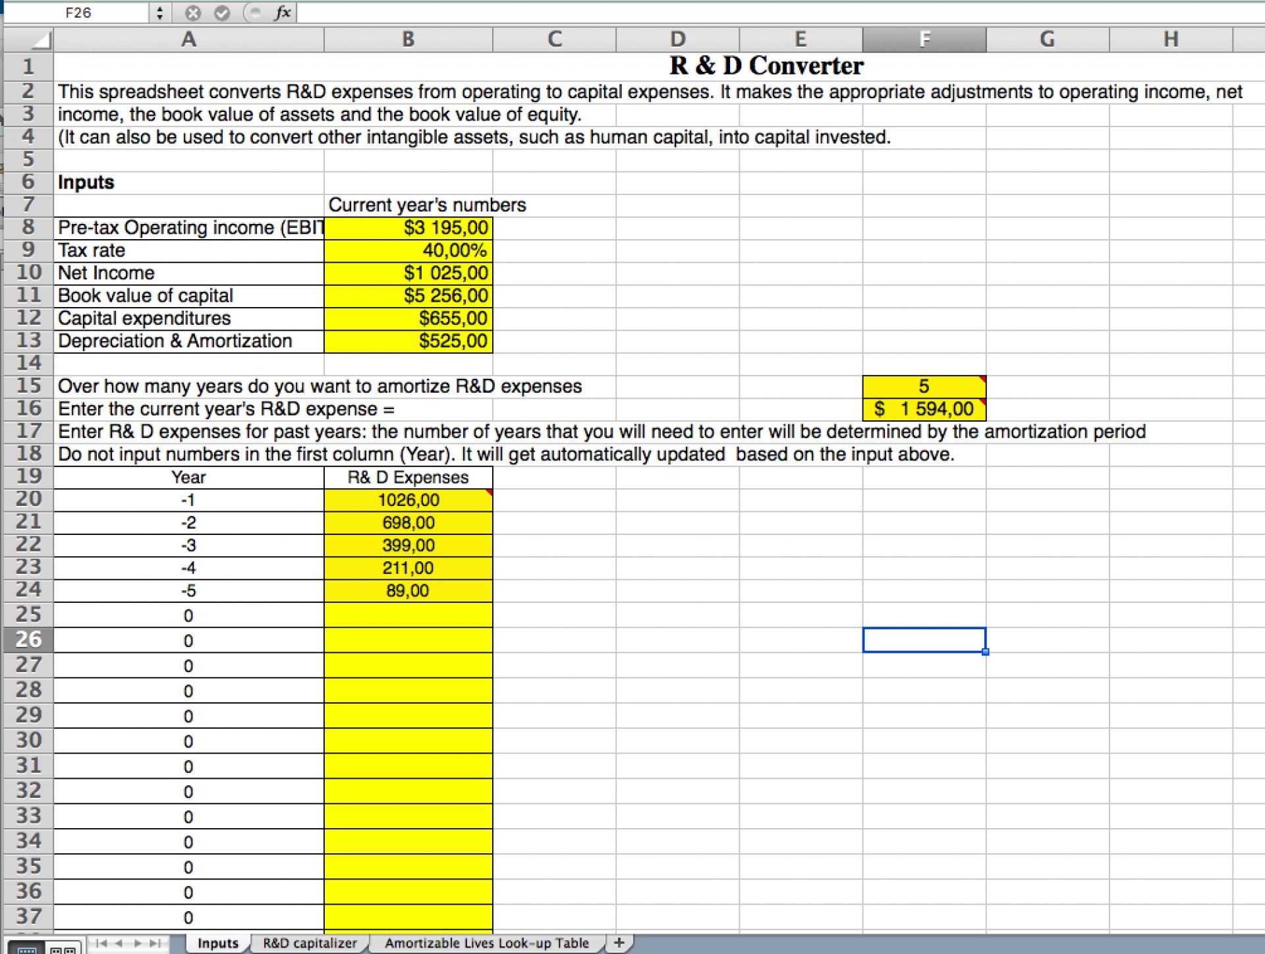Select row 26 header
Image resolution: width=1265 pixels, height=954 pixels.
(x=28, y=640)
